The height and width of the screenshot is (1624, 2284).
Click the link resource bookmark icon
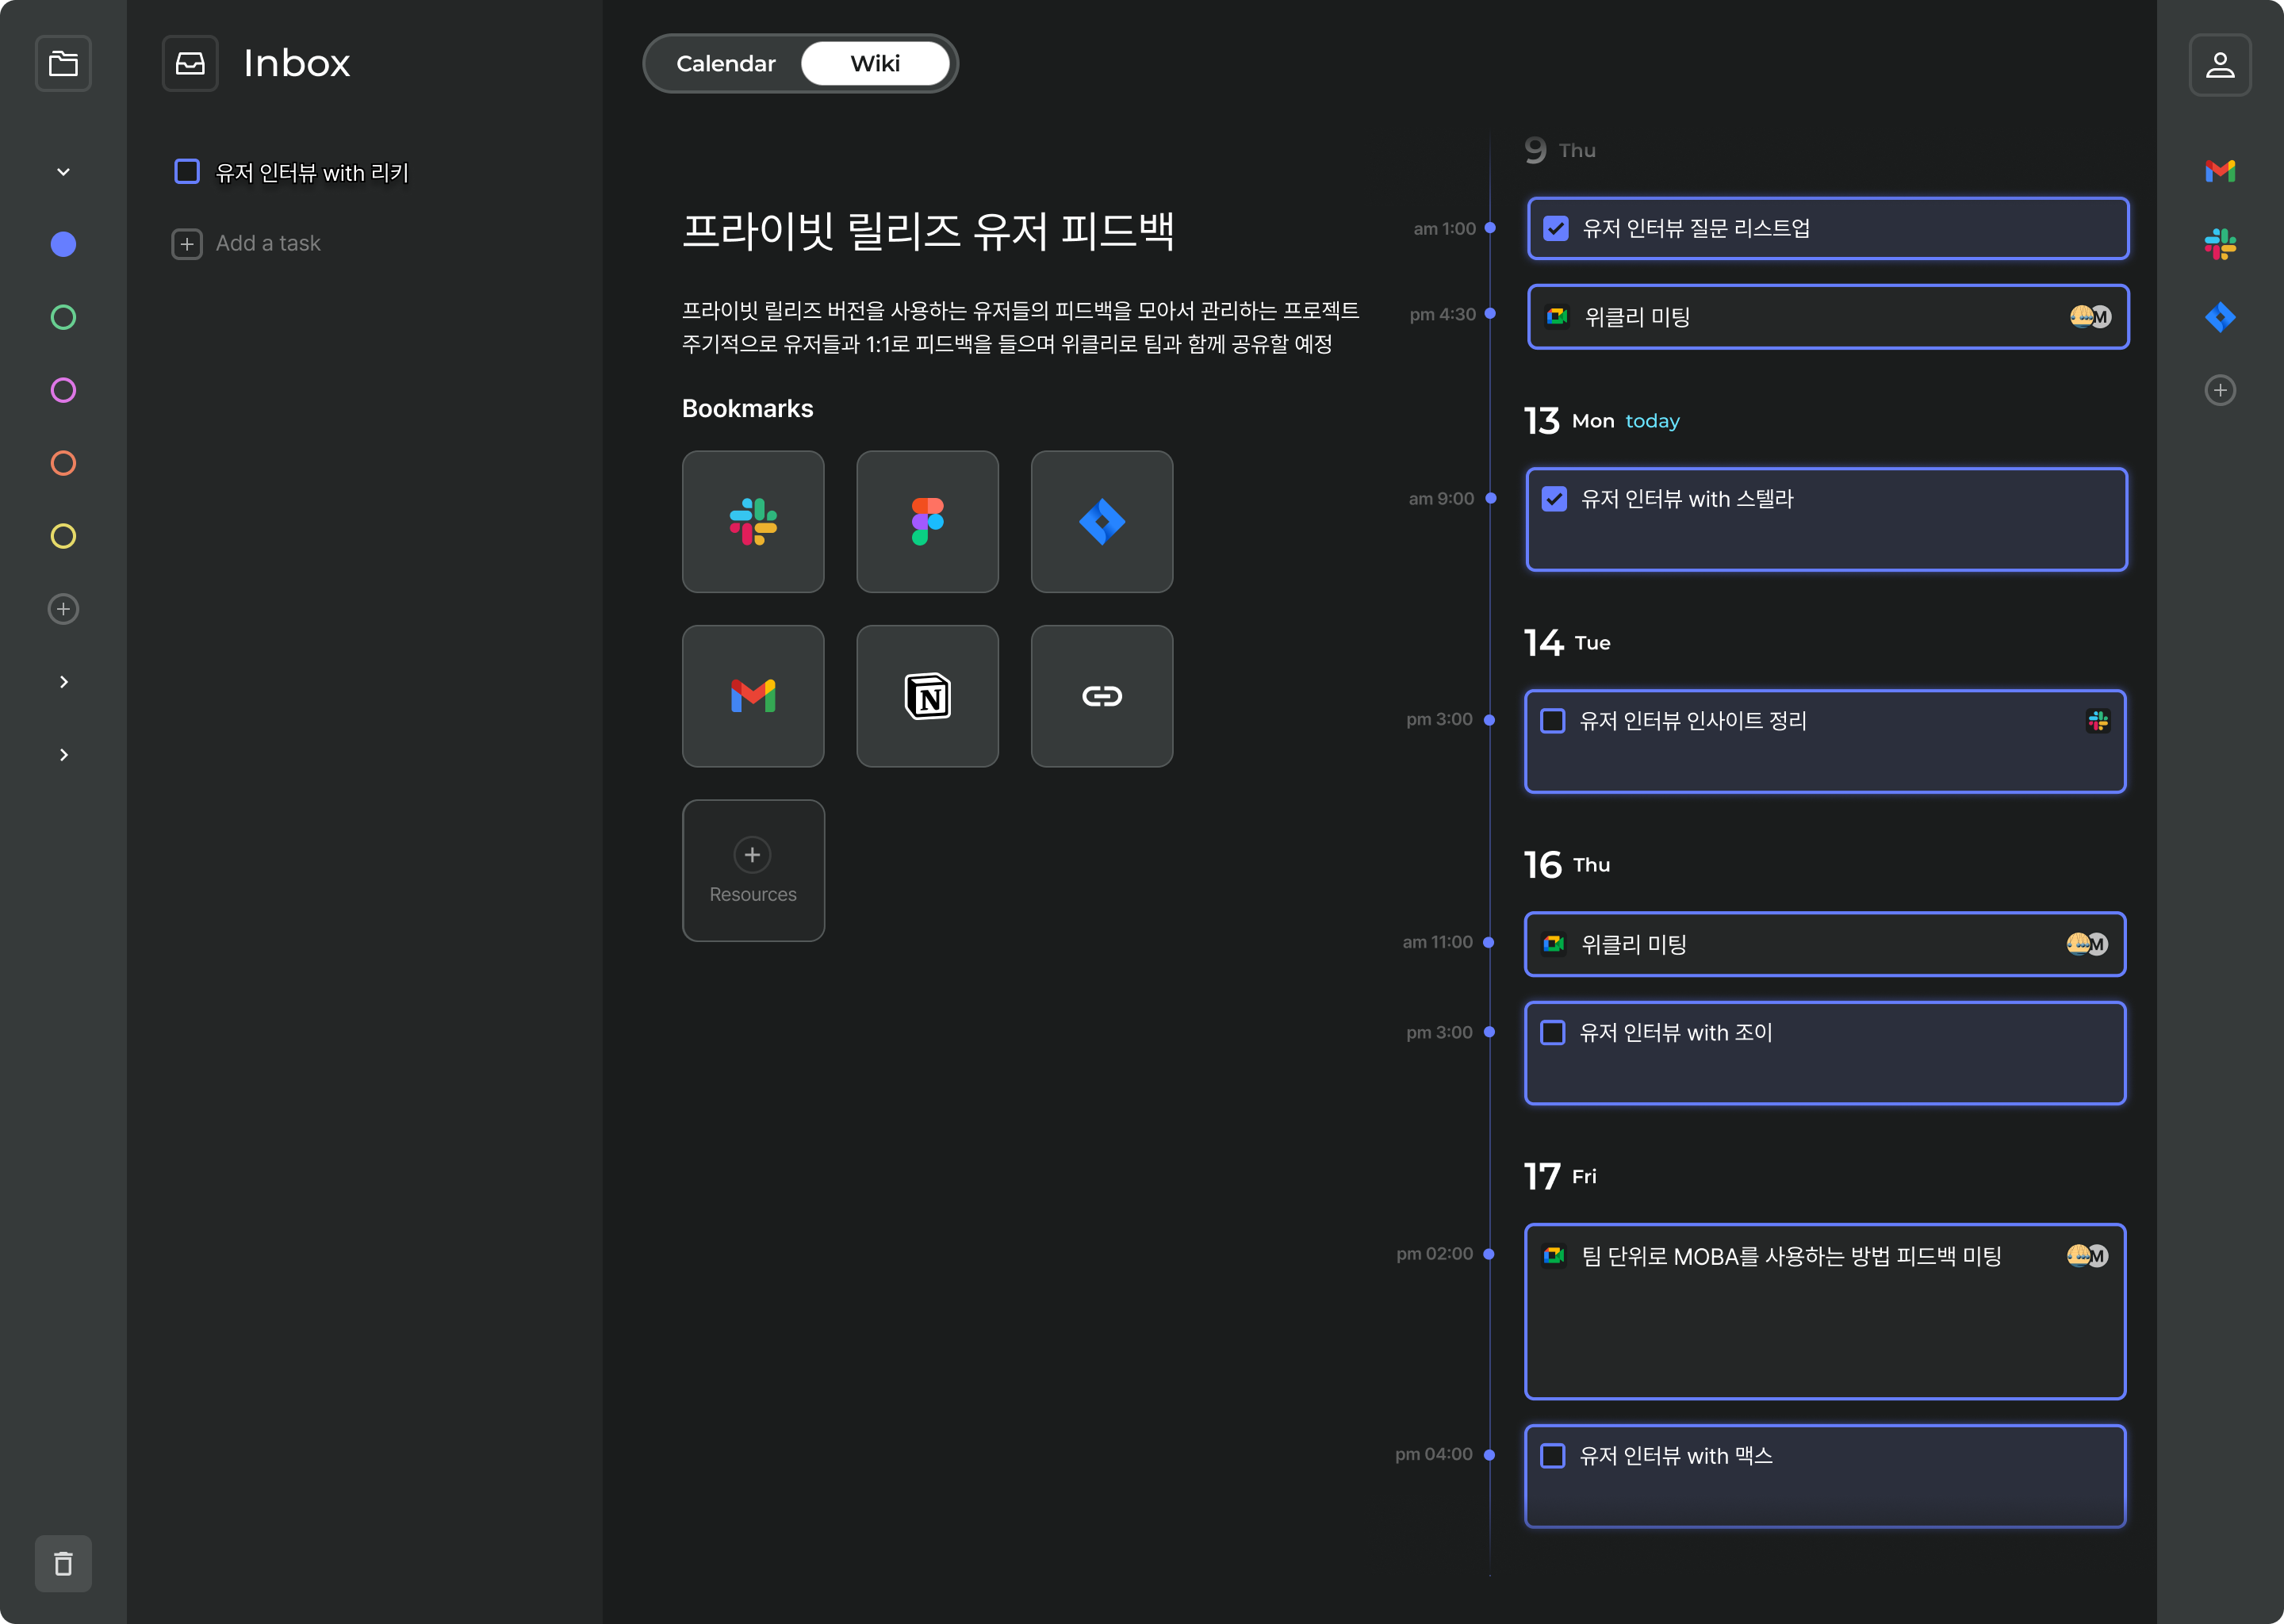1101,695
